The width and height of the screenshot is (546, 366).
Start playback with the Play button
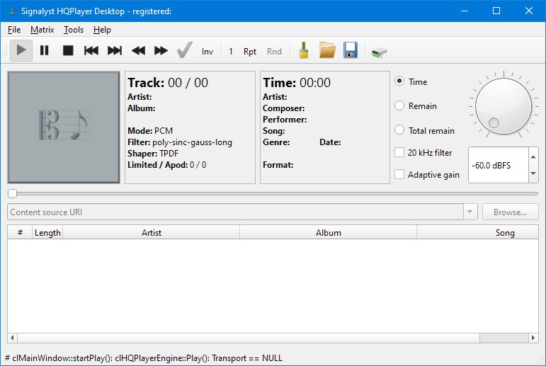tap(21, 50)
